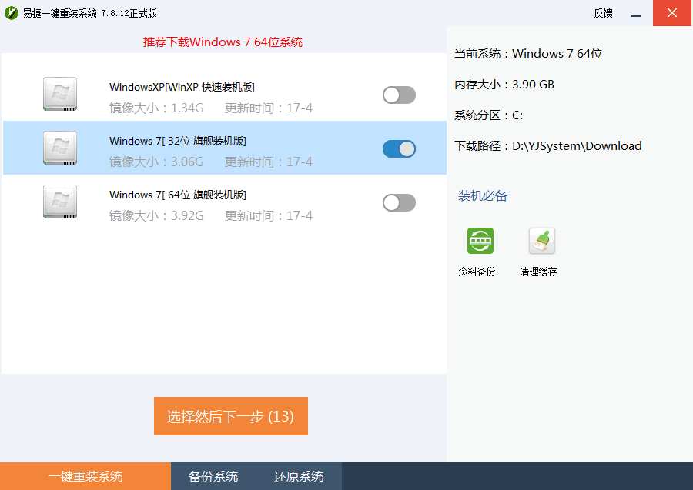
Task: Open the 资料备份 data backup icon
Action: click(x=480, y=241)
